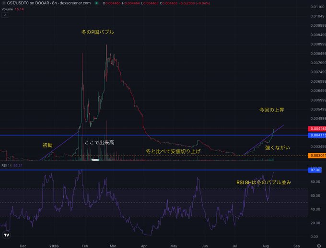The width and height of the screenshot is (326, 248).
Task: Click the blue 0.004115 horizontal line label
Action: tap(317, 135)
